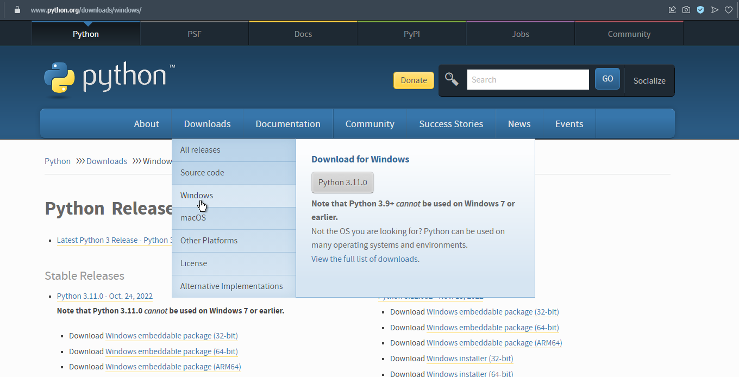Viewport: 739px width, 377px height.
Task: Choose Source code in Downloads dropdown
Action: coord(234,173)
